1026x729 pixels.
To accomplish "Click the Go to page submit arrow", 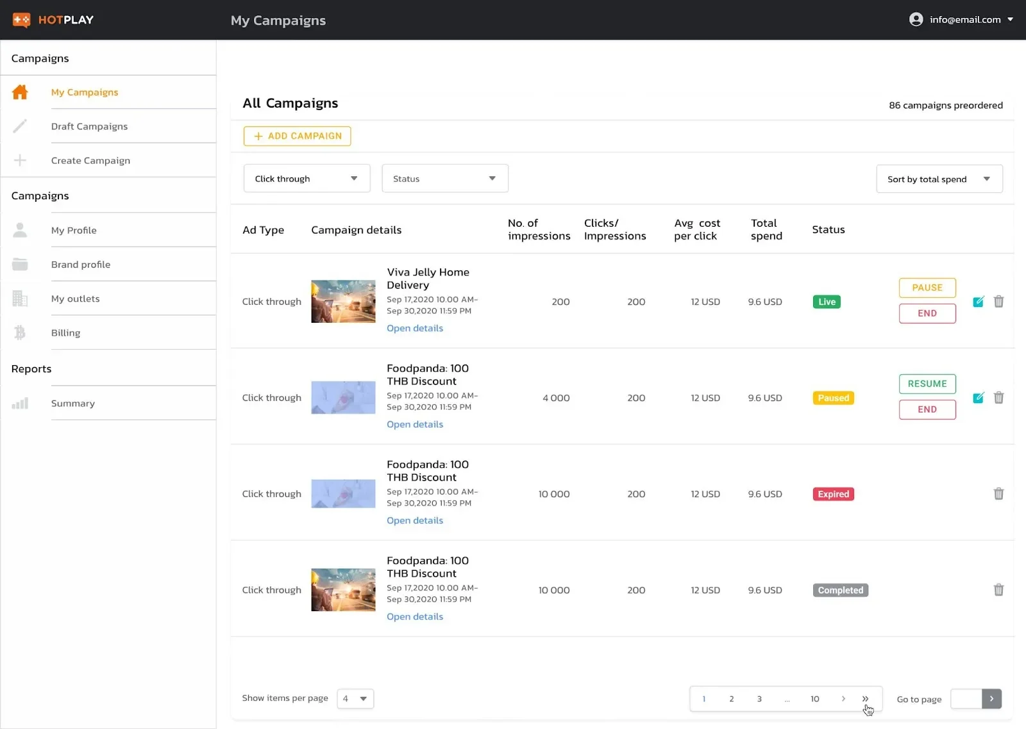I will (x=991, y=699).
